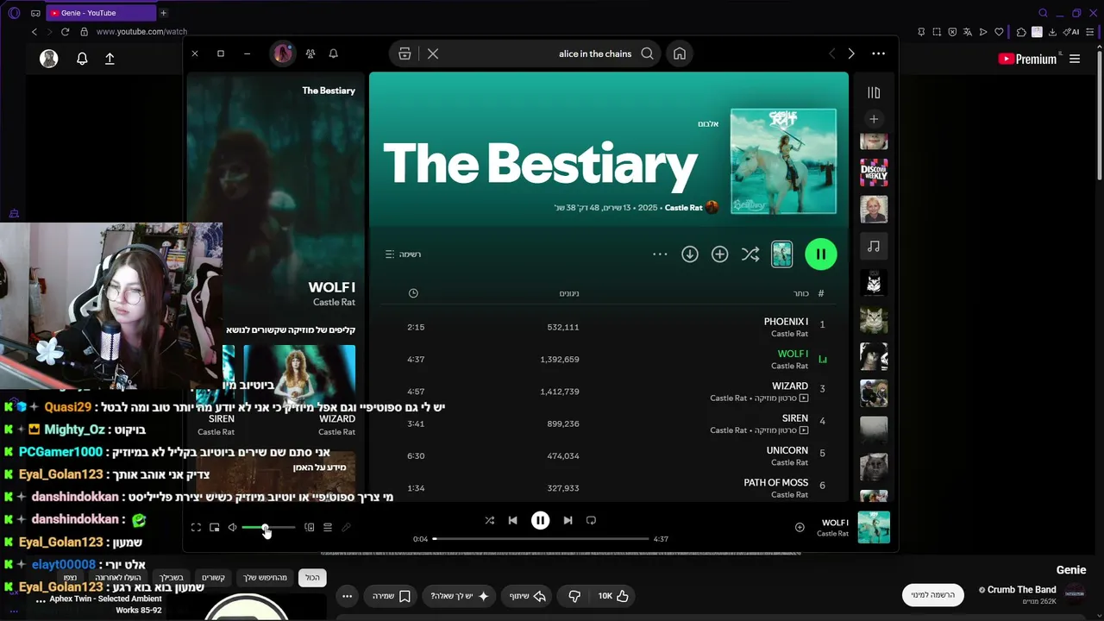This screenshot has width=1104, height=621.
Task: Open the Spotify play queue
Action: tap(328, 527)
